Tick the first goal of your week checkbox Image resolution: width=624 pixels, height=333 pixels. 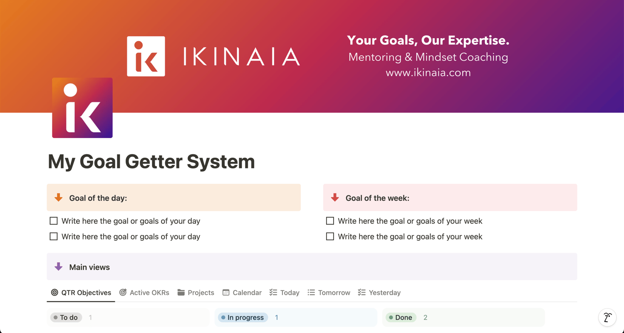[330, 221]
